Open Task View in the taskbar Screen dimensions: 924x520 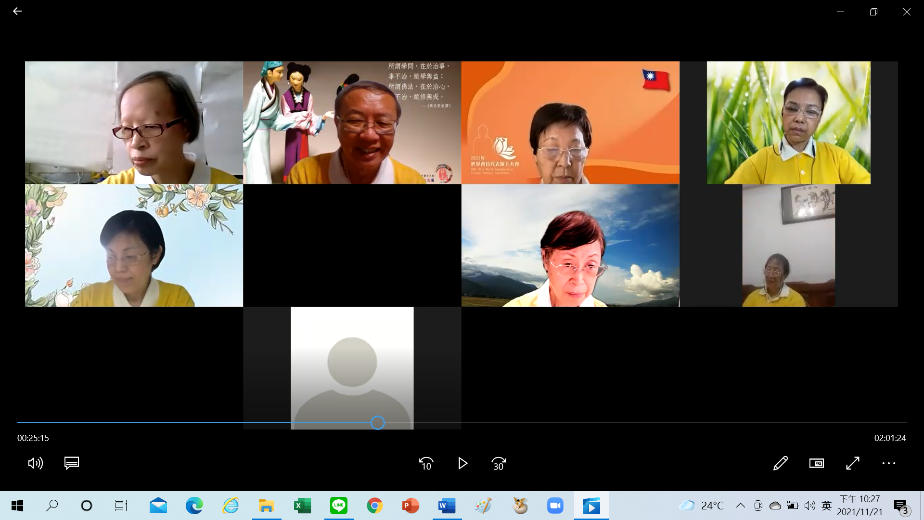coord(121,506)
